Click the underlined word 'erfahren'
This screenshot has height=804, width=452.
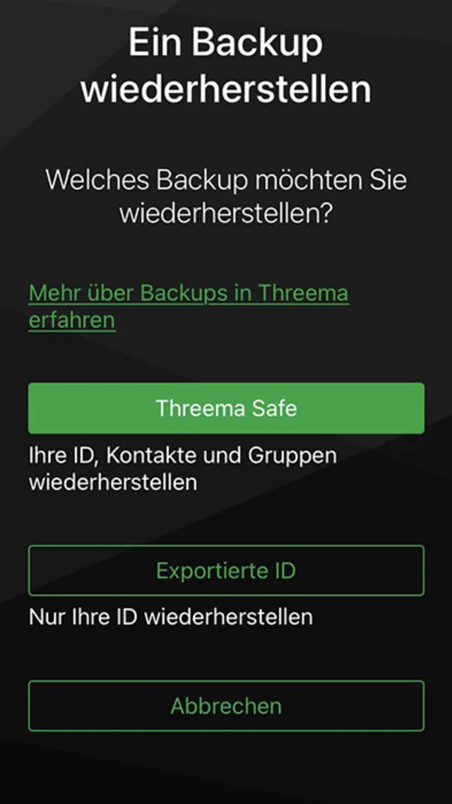click(x=71, y=320)
